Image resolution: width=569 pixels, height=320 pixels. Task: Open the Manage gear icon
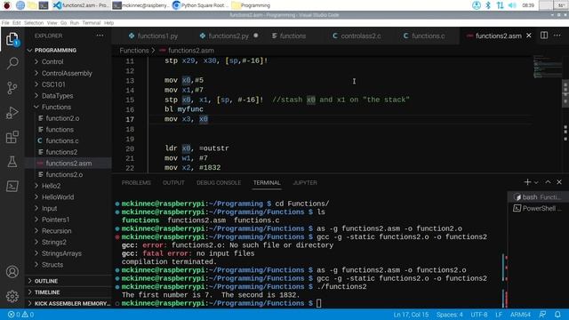12,296
